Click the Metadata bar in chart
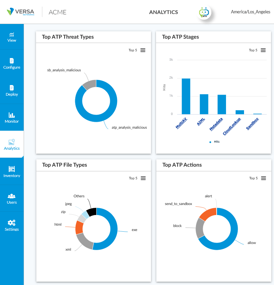 (222, 105)
